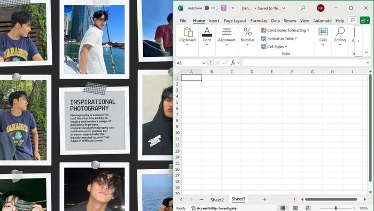This screenshot has height=211, width=374.
Task: Add a new sheet with plus icon
Action: pos(264,199)
